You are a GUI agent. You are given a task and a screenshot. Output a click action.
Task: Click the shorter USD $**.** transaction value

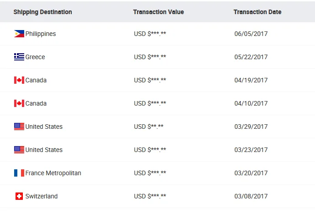[149, 127]
